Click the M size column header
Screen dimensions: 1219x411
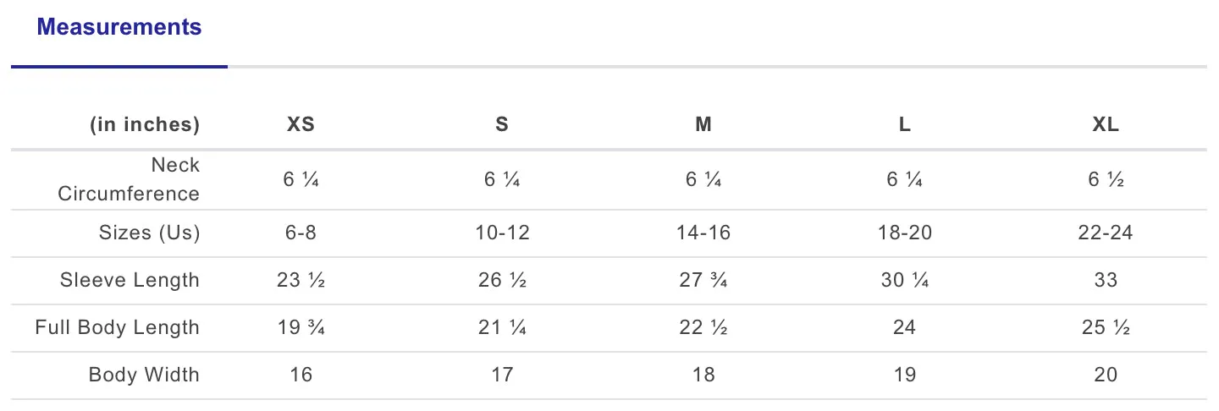(703, 124)
